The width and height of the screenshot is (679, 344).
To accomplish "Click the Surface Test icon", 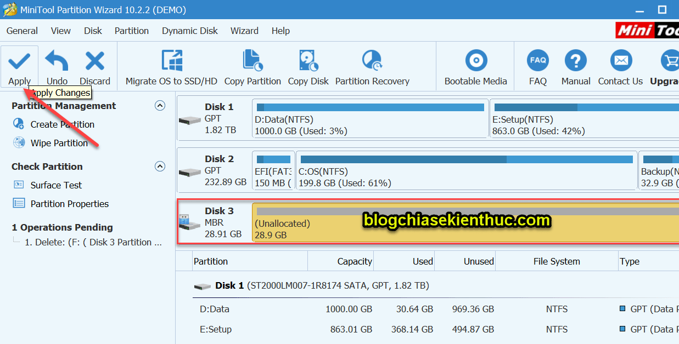I will point(19,185).
